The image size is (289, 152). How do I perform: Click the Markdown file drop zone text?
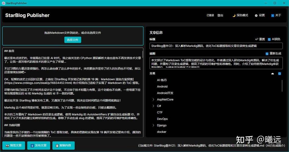pos(73,33)
